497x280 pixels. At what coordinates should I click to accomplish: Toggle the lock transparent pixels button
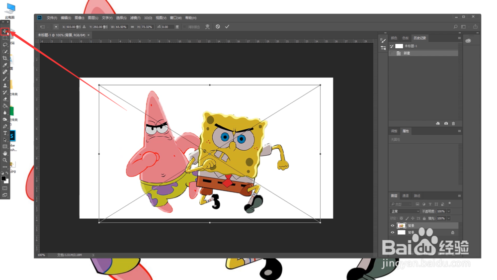click(401, 218)
